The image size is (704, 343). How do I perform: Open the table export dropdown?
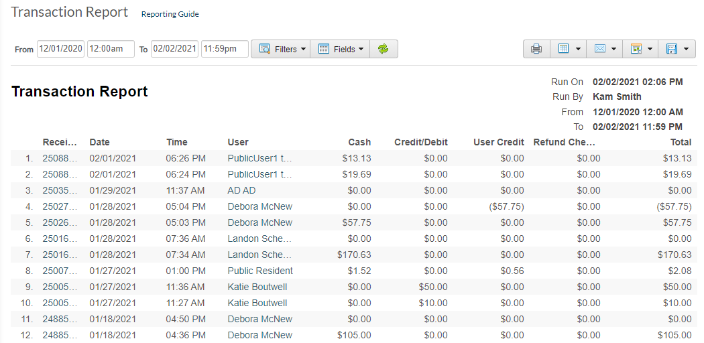568,49
